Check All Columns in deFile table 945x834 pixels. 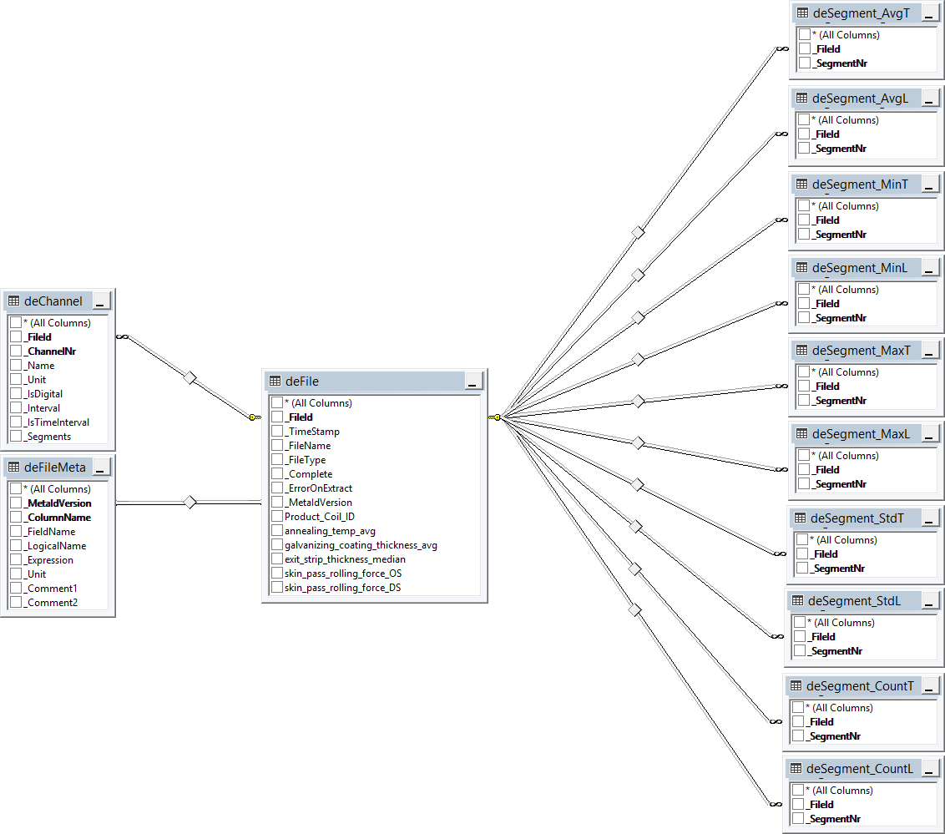277,402
